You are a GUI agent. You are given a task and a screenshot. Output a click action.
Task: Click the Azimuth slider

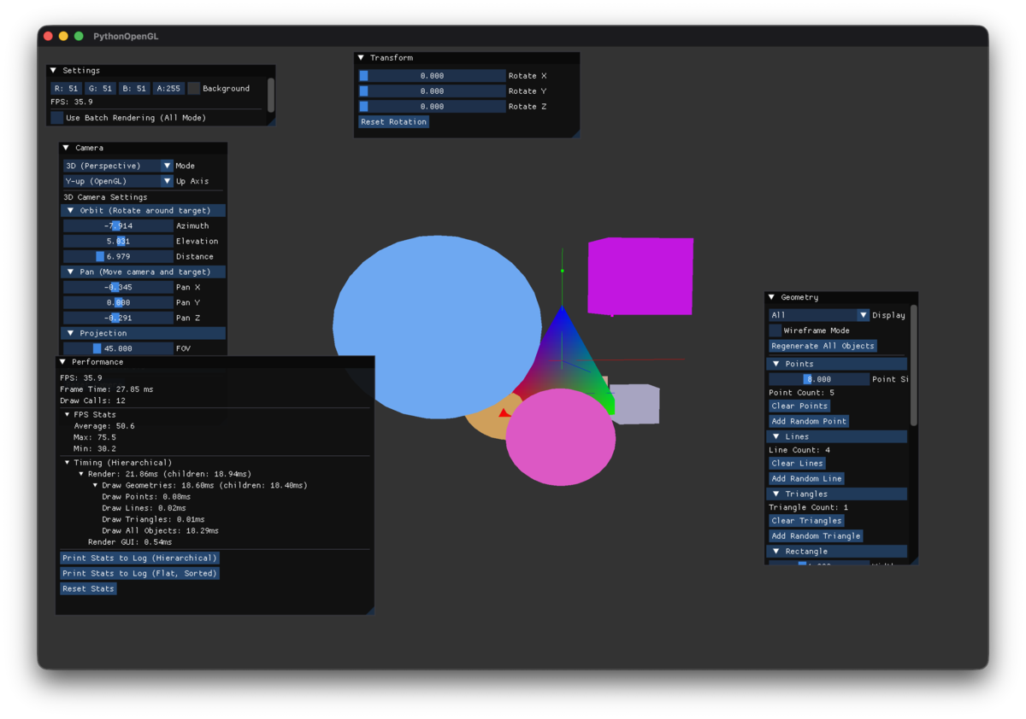pos(118,225)
